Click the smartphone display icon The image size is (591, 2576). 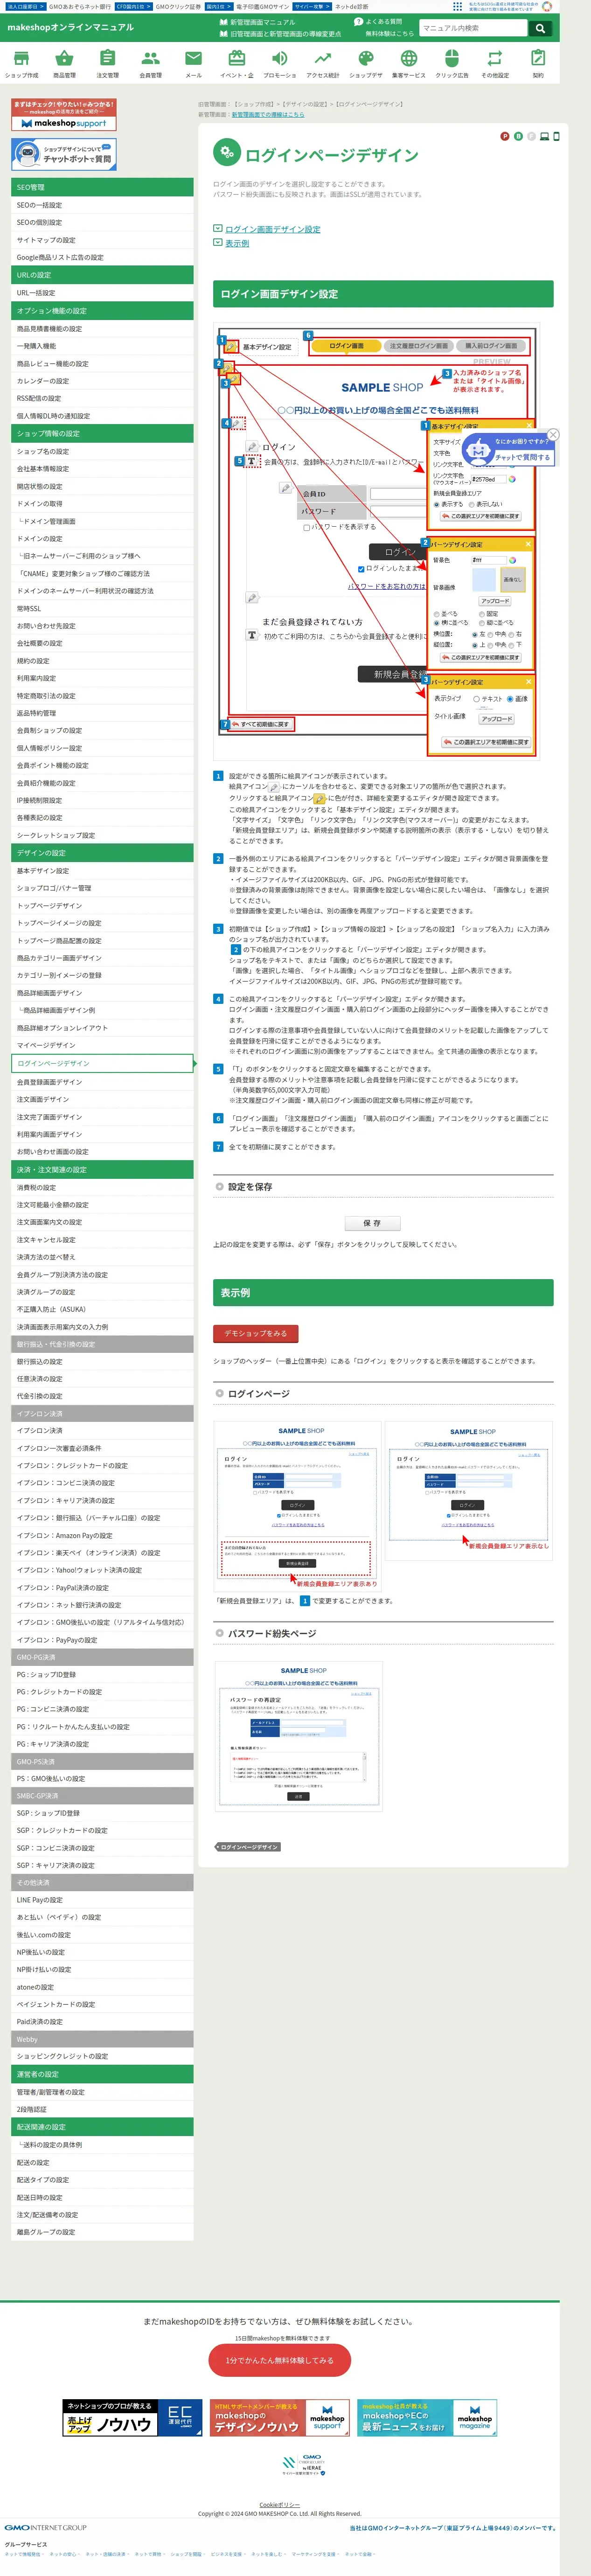tap(556, 136)
